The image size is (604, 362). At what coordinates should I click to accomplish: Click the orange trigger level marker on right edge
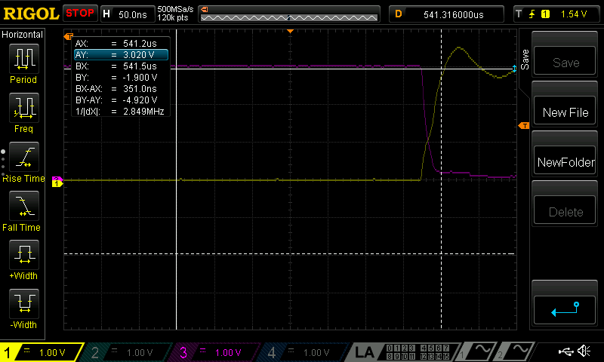[x=523, y=126]
